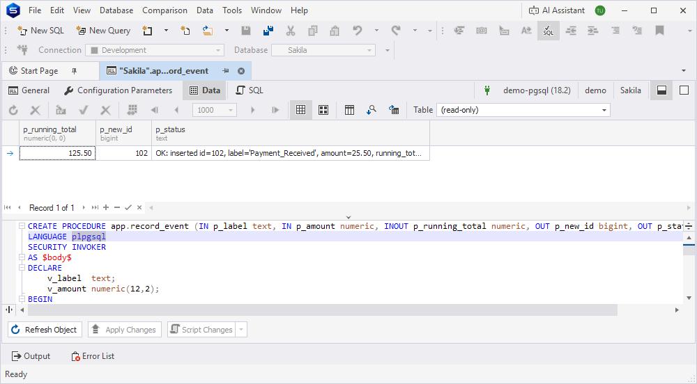Click the code editor scroll down arrow

click(x=689, y=298)
